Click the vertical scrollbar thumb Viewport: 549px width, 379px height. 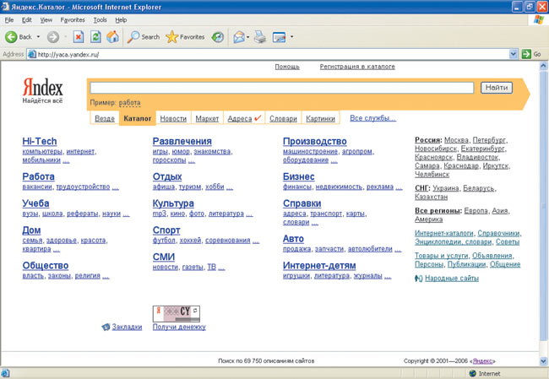click(543, 205)
